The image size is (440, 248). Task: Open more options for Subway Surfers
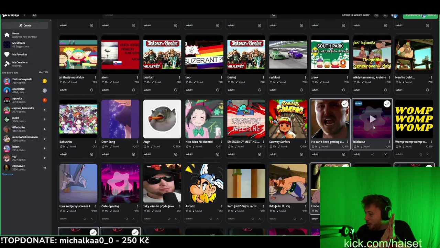coord(305,142)
